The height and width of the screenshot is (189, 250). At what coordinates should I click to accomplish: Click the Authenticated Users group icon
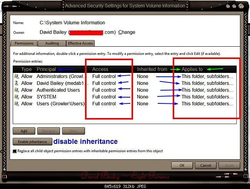(16, 90)
